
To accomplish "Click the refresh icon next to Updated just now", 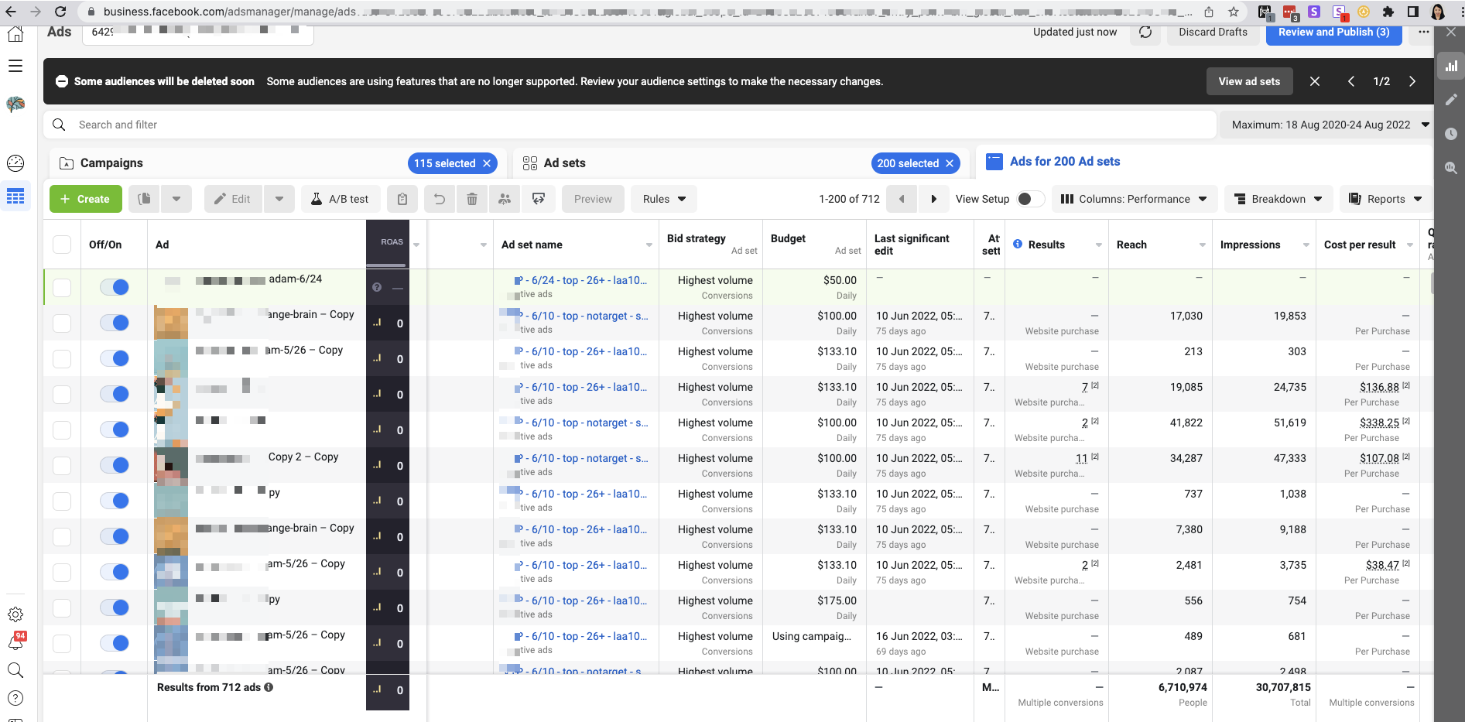I will tap(1145, 33).
